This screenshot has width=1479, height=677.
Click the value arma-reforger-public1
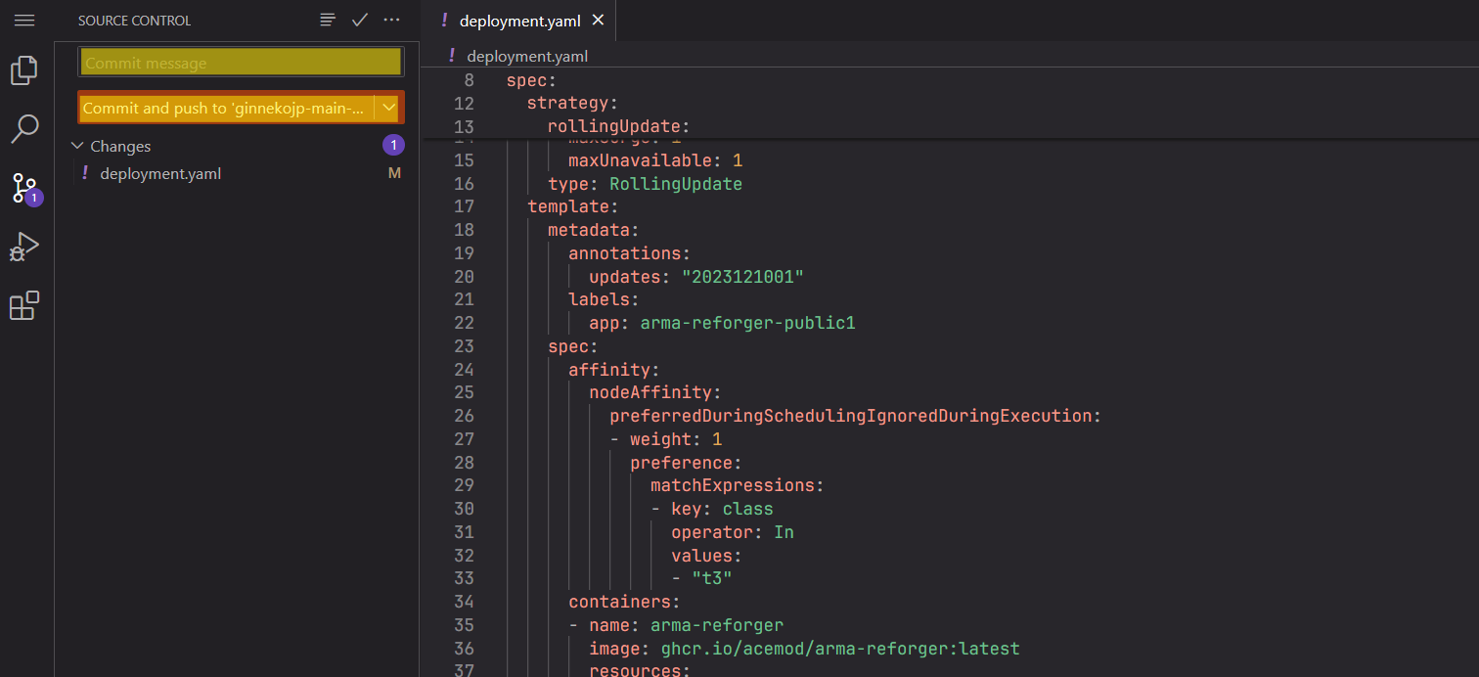[x=747, y=323]
